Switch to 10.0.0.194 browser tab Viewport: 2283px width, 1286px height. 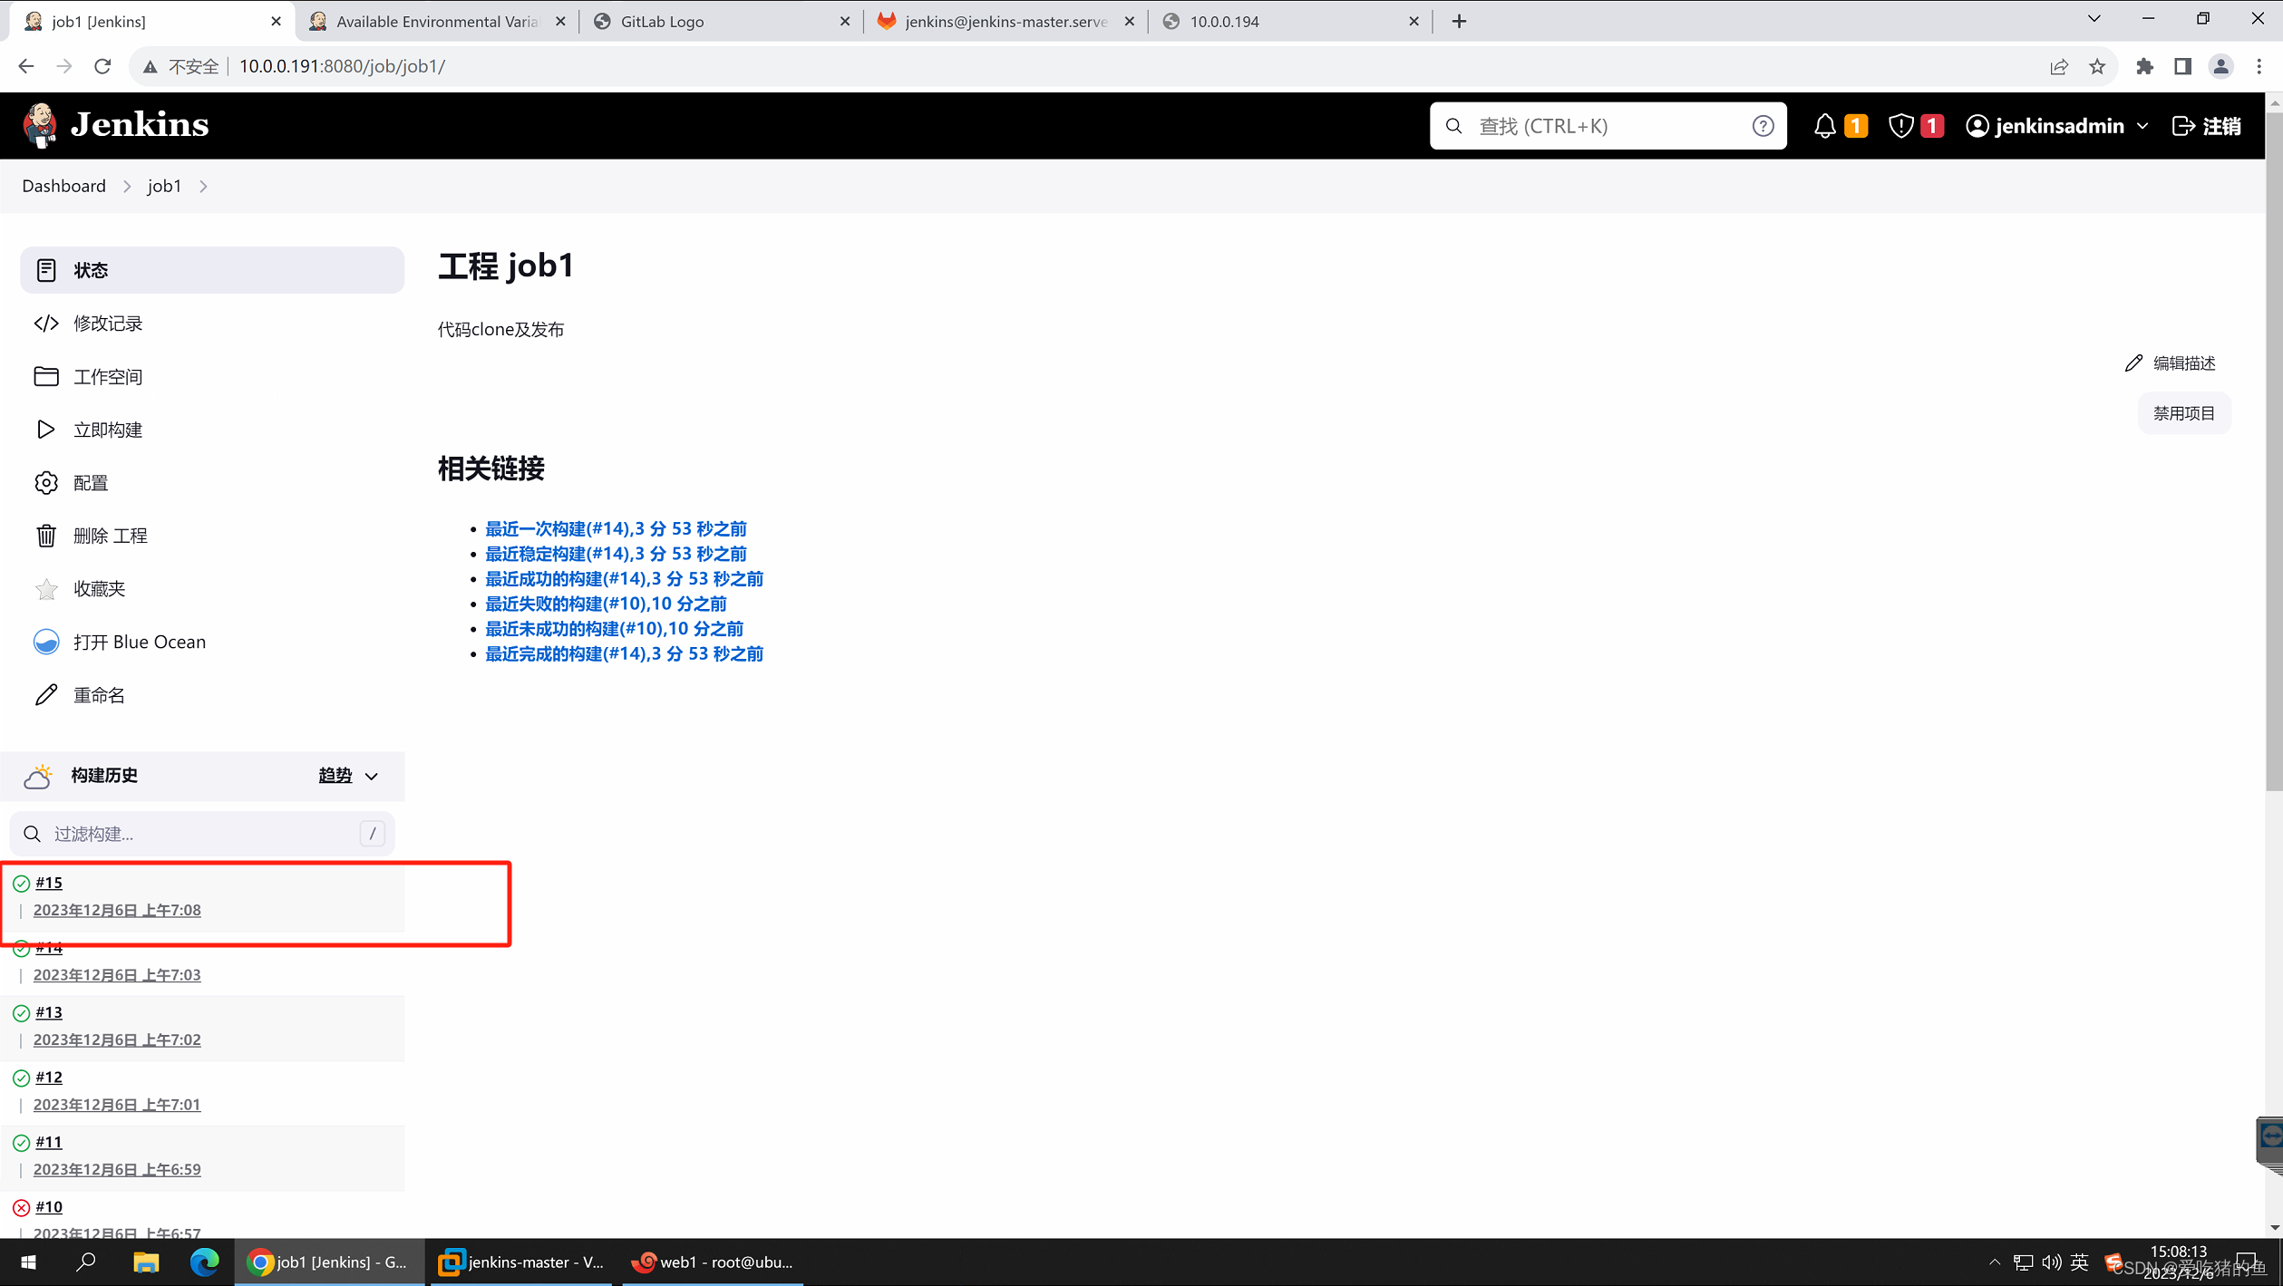coord(1291,21)
